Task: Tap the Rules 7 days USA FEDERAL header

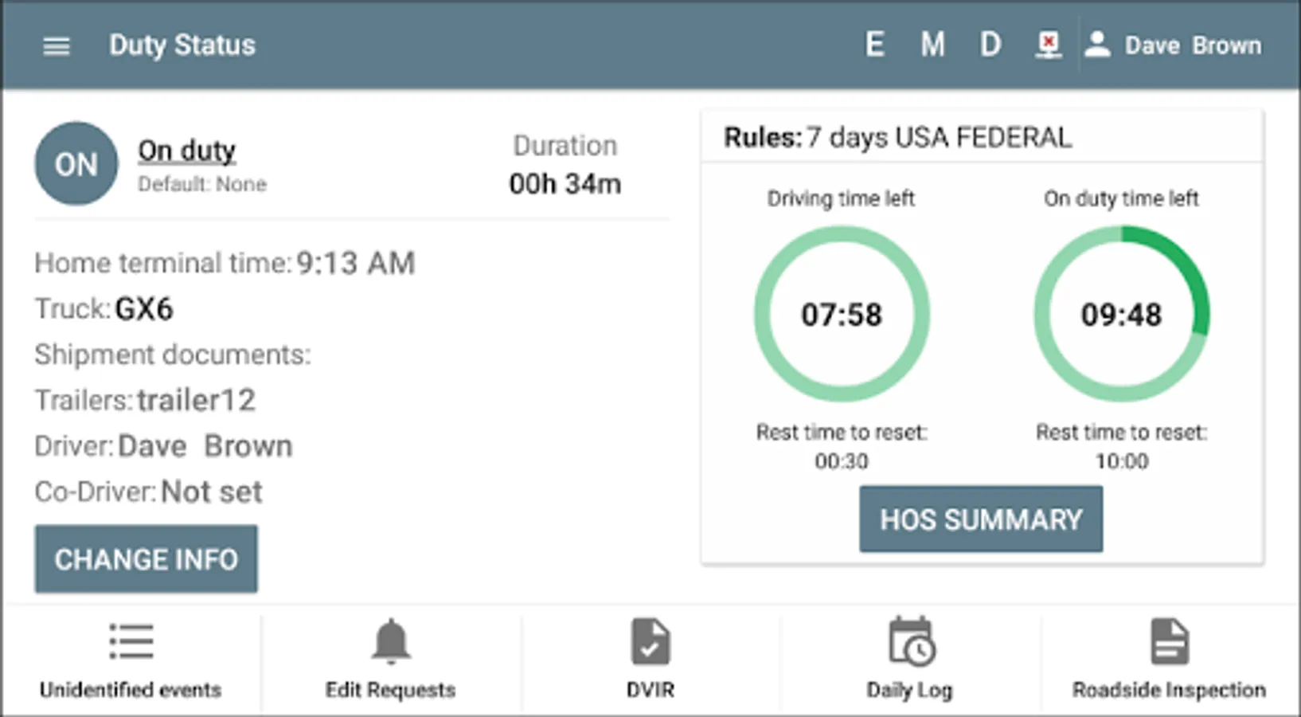Action: click(x=898, y=137)
